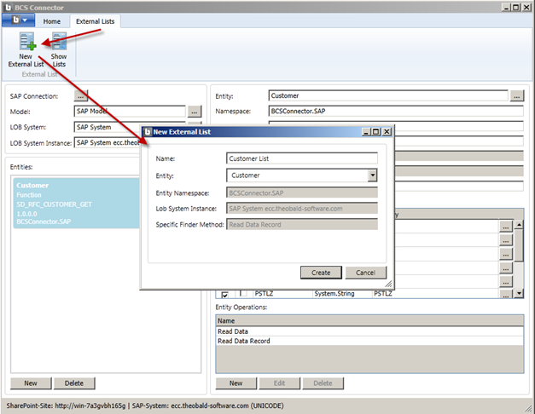The image size is (535, 414).
Task: Click the Name input field with Customer List
Action: click(301, 158)
